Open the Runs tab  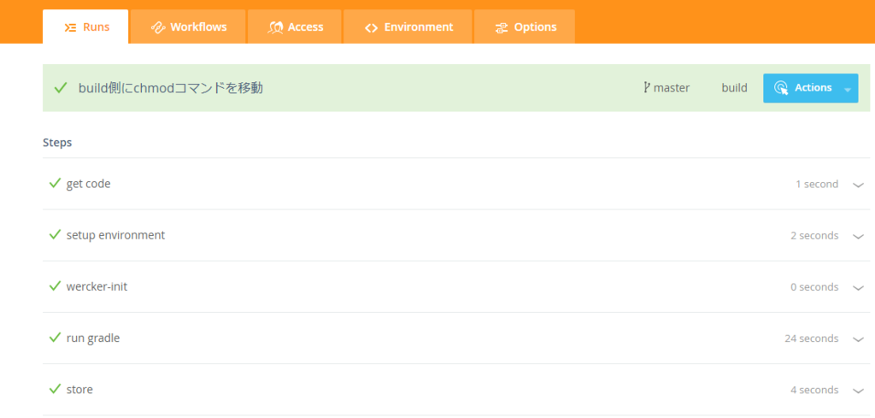[x=85, y=26]
